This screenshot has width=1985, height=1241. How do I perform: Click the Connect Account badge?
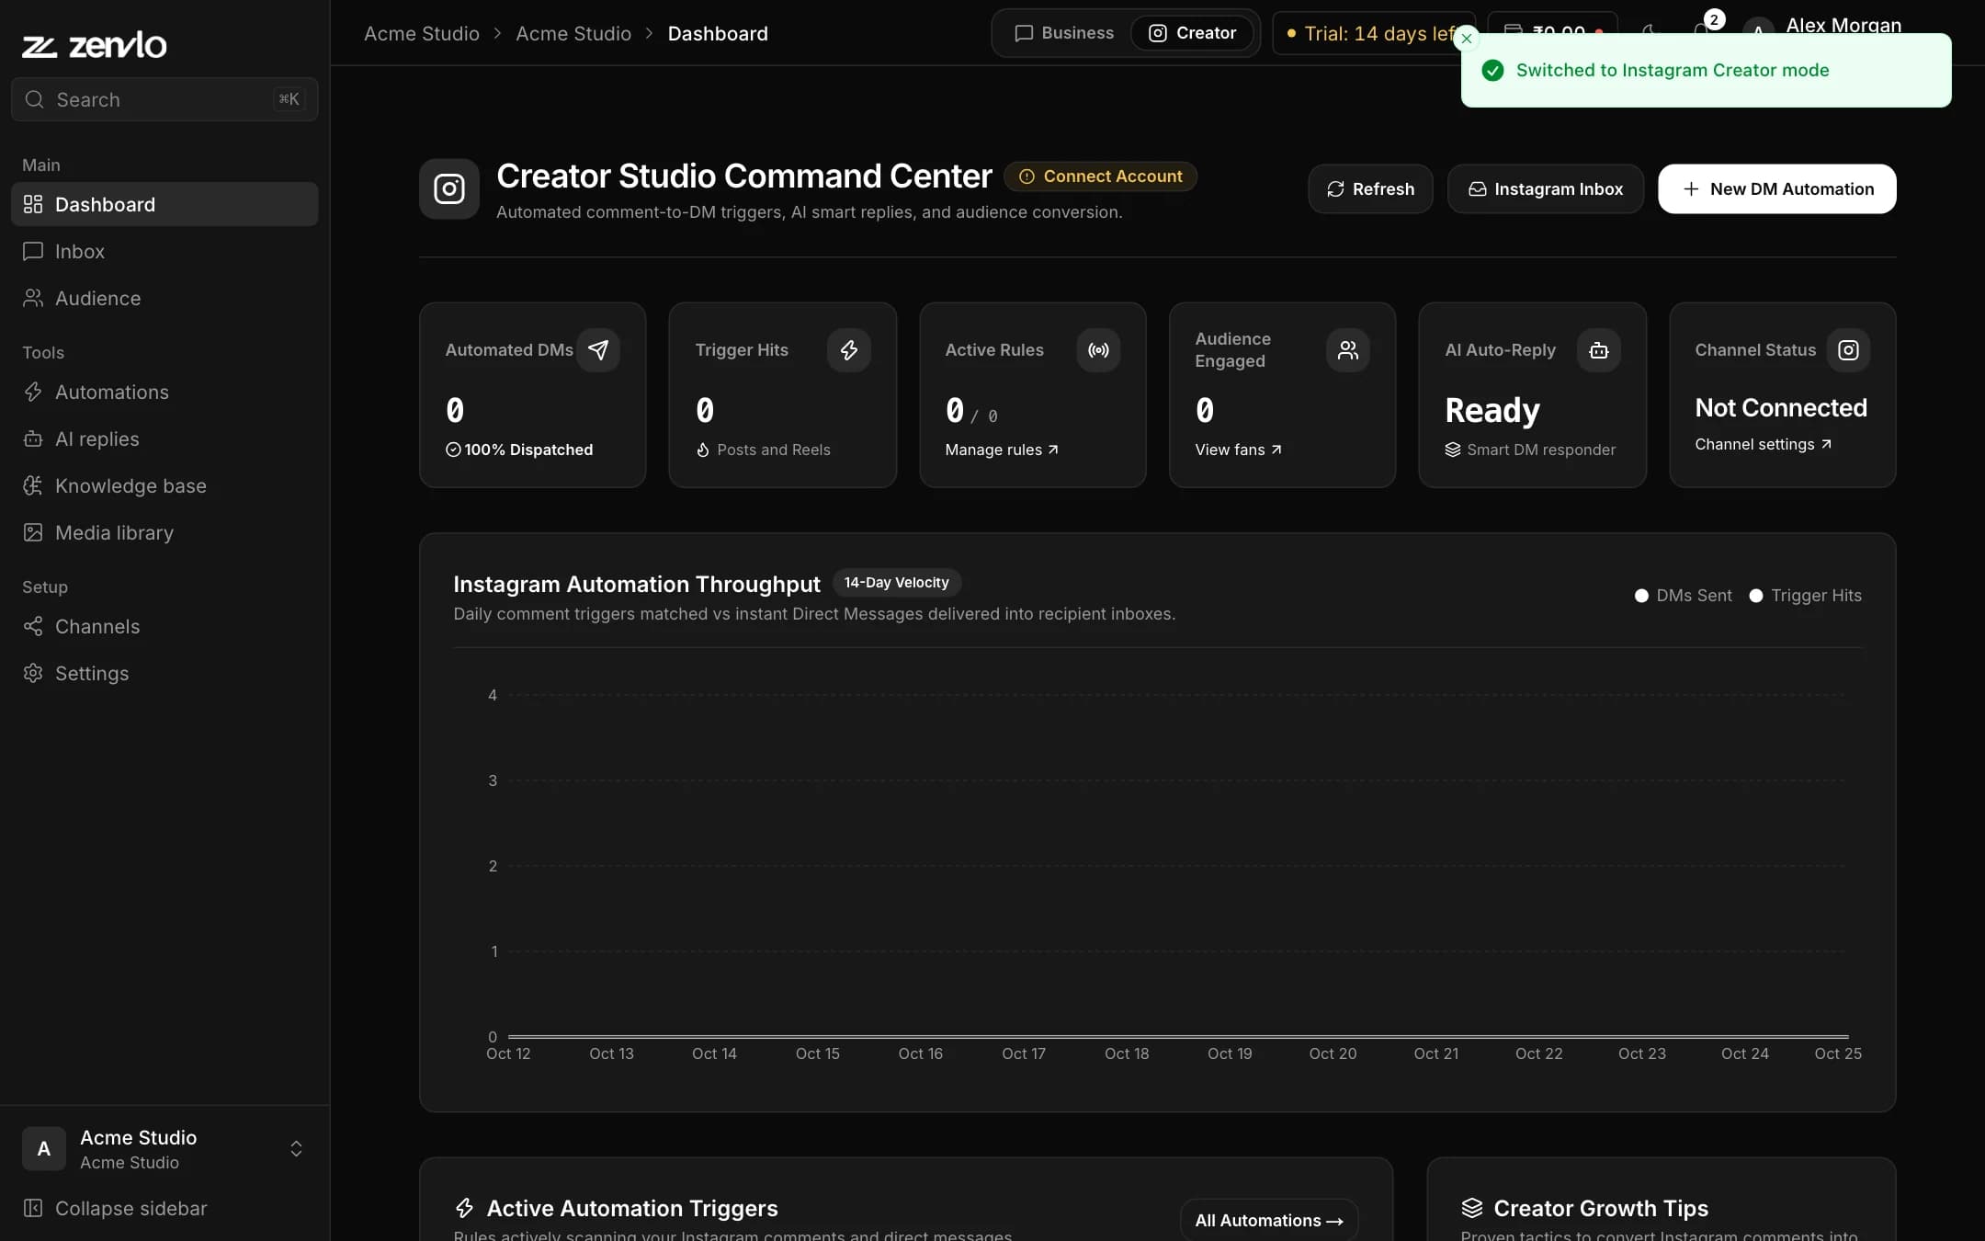point(1100,176)
